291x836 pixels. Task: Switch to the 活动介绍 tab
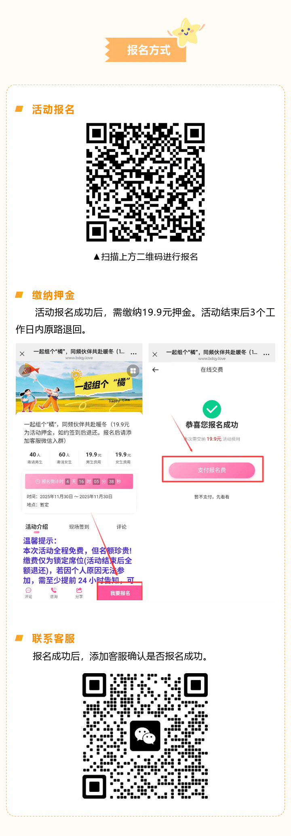click(x=37, y=527)
